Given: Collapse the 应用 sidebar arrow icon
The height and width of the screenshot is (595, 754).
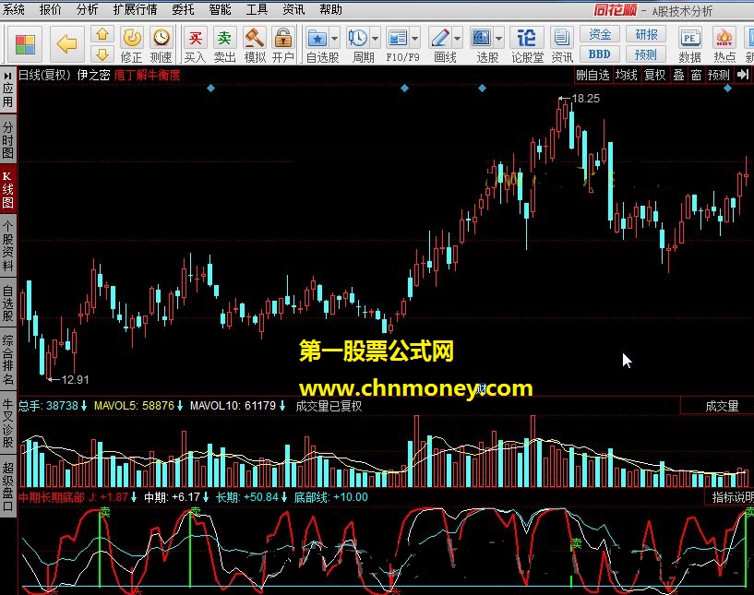Looking at the screenshot, I should [x=7, y=76].
